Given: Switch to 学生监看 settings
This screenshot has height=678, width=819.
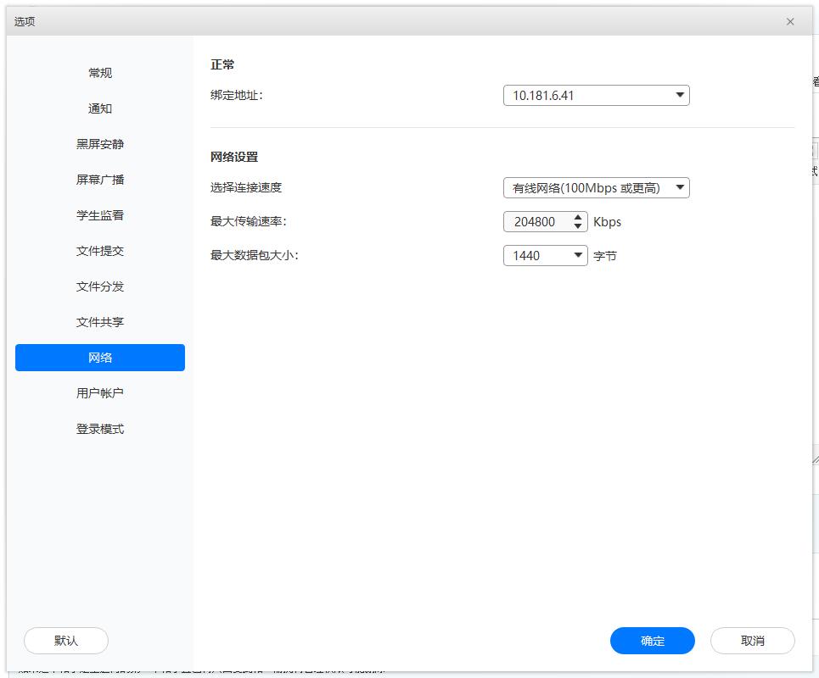Looking at the screenshot, I should (x=100, y=215).
